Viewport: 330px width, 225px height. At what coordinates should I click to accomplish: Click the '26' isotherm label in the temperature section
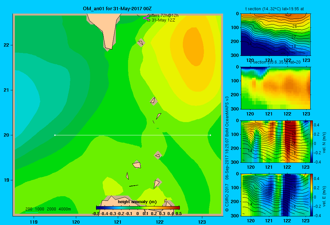tap(295, 26)
